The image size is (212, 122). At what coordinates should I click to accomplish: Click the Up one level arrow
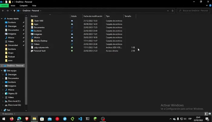click(x=14, y=11)
